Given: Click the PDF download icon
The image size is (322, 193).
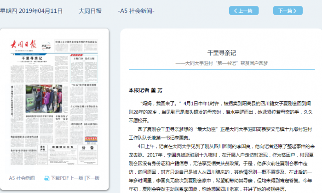Looking at the screenshot, I should coord(47,178).
